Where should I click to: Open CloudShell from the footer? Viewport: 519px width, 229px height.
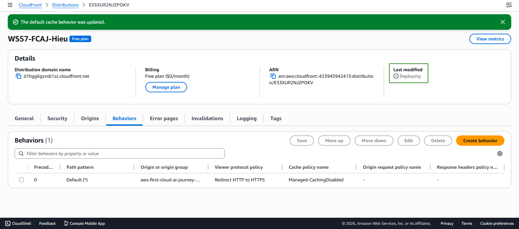tap(18, 223)
